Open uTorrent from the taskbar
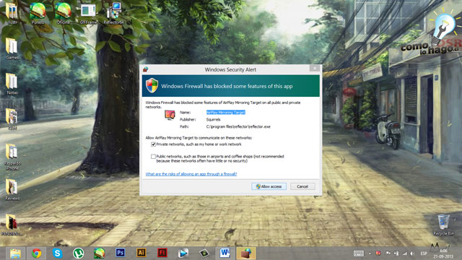The image size is (462, 260). point(79,253)
